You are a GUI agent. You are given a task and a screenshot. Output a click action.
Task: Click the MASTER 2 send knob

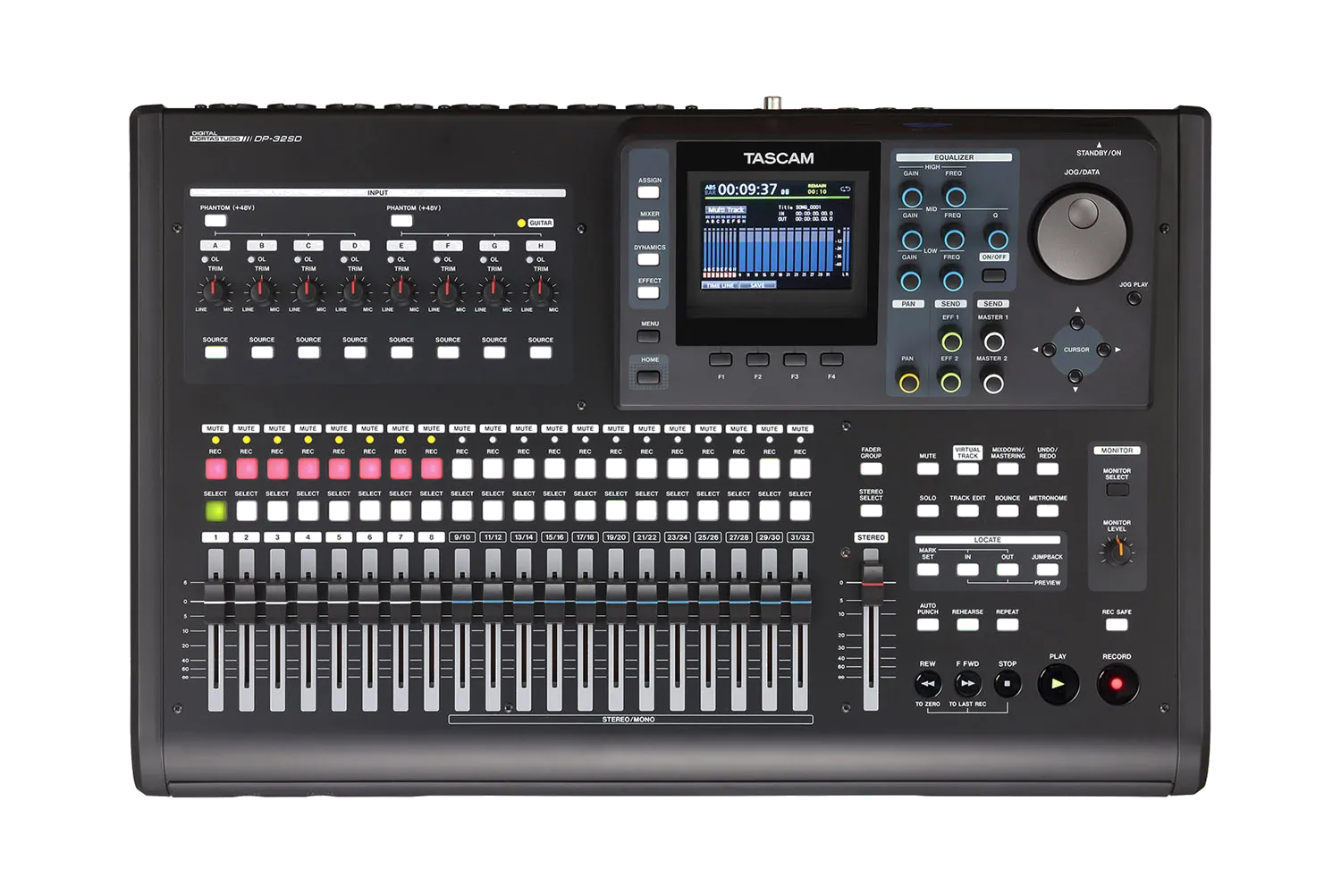tap(993, 383)
